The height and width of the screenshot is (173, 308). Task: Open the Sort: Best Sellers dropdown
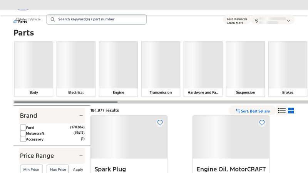(x=253, y=111)
